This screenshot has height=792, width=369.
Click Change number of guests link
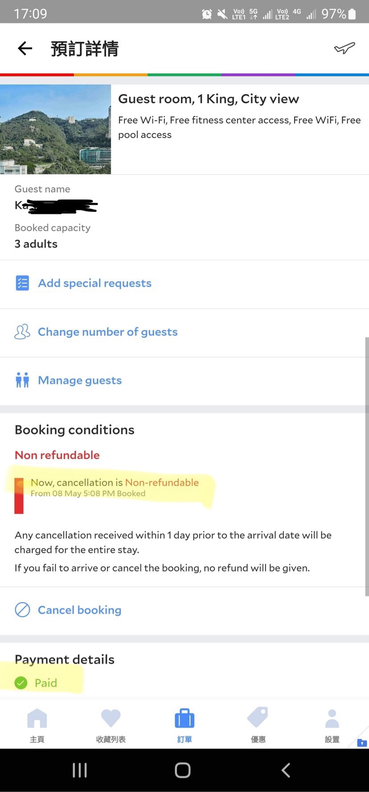(x=107, y=332)
